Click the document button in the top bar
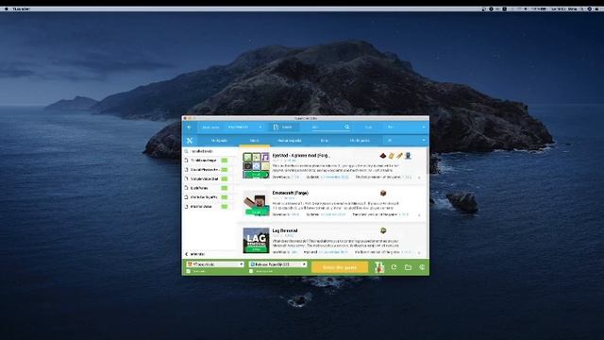The height and width of the screenshot is (340, 604). coord(284,127)
